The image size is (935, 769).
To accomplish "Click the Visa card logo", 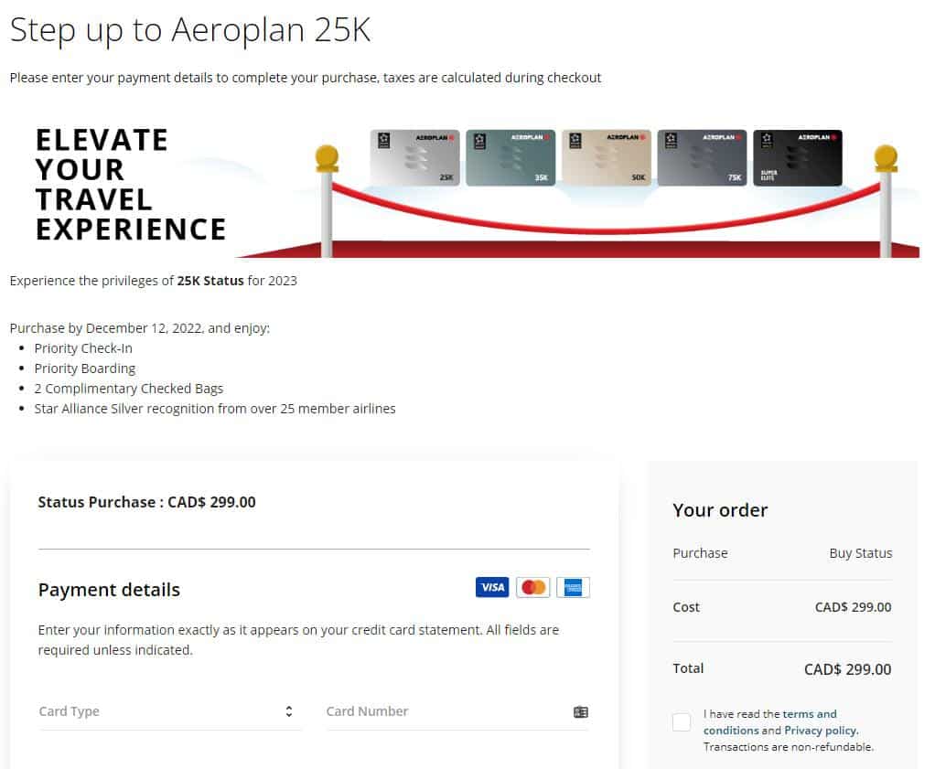I will (x=492, y=587).
